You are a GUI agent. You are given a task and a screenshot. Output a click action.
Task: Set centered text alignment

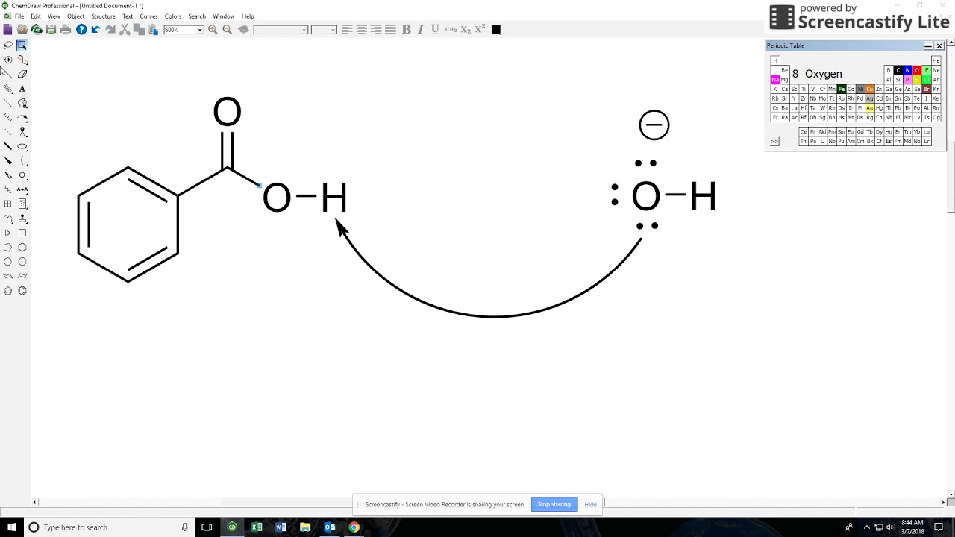[x=361, y=29]
